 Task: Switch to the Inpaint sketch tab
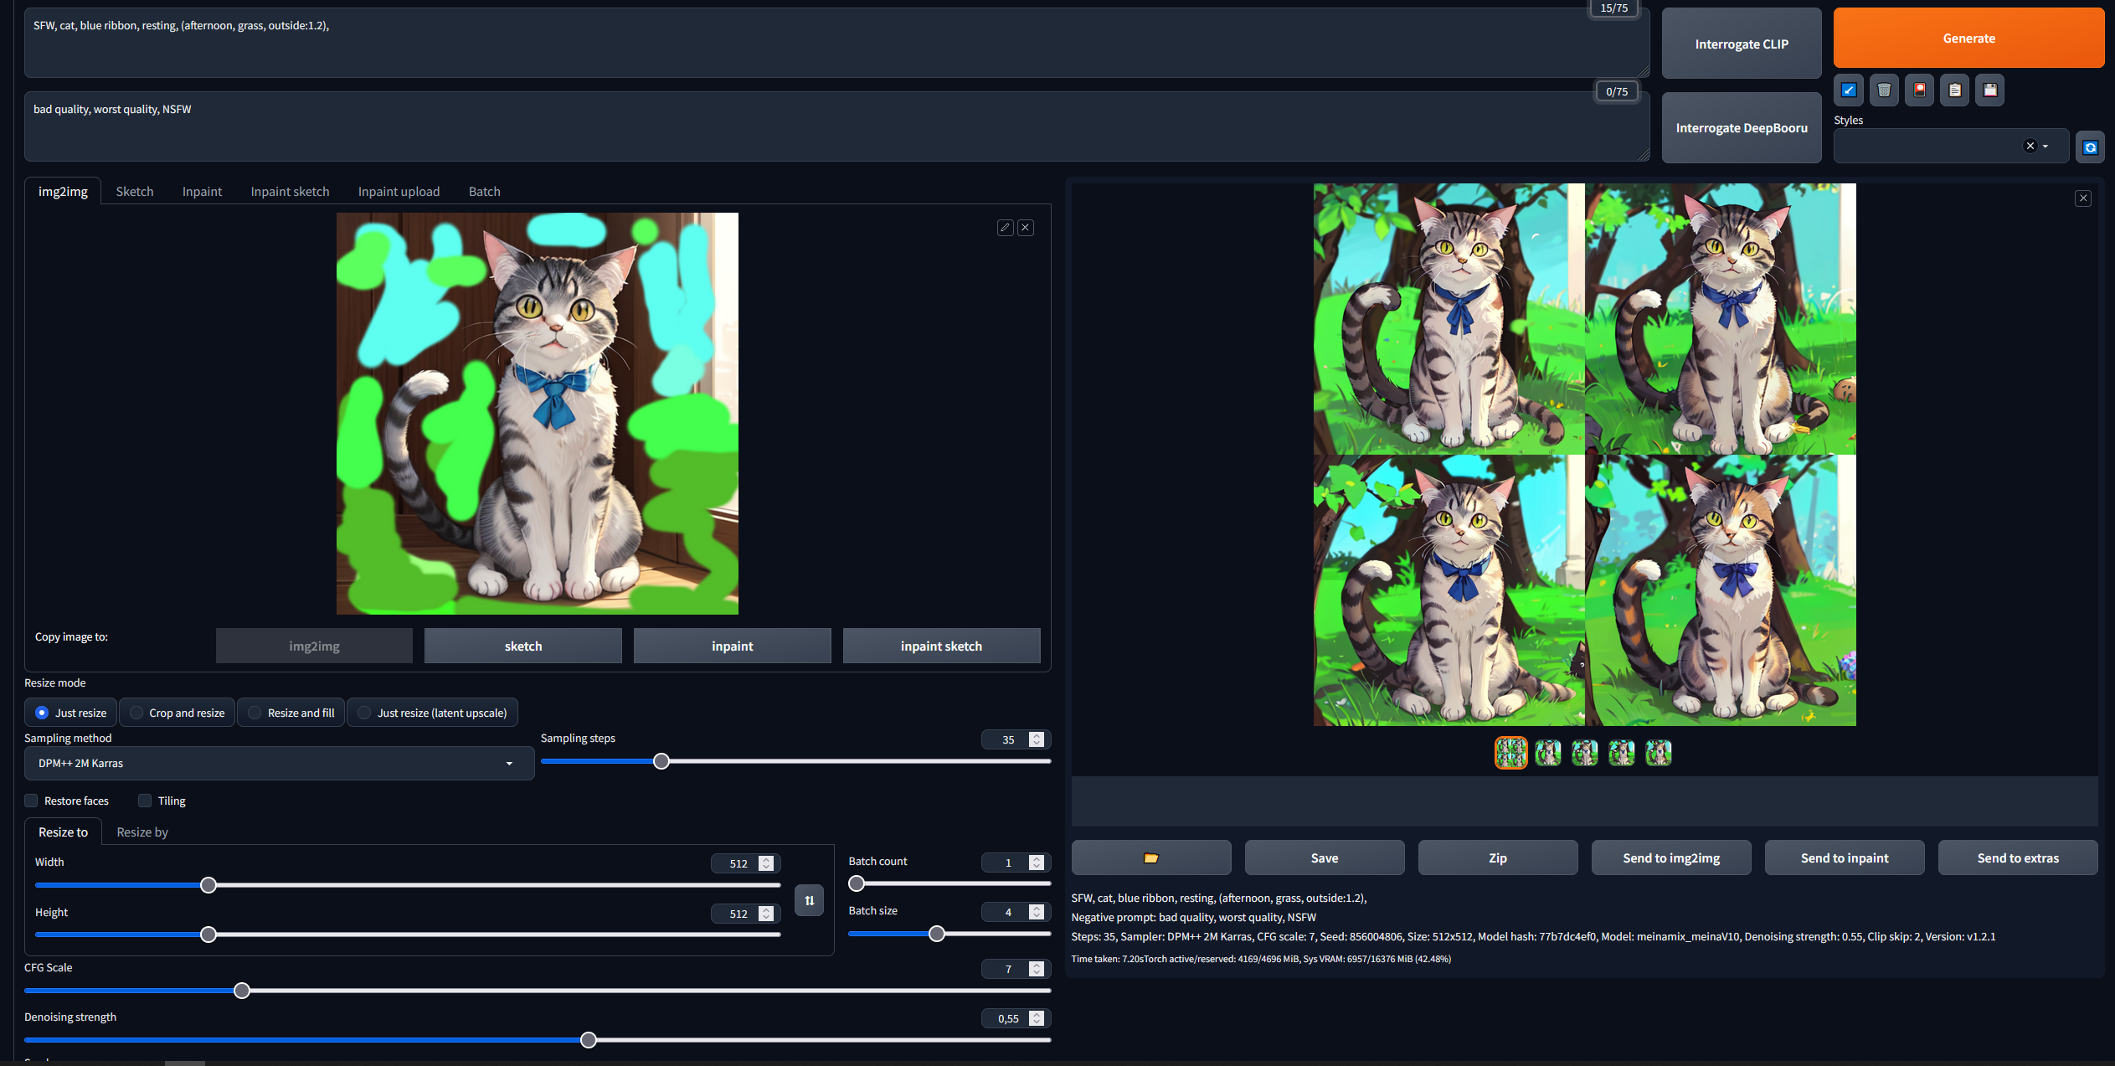[x=290, y=191]
